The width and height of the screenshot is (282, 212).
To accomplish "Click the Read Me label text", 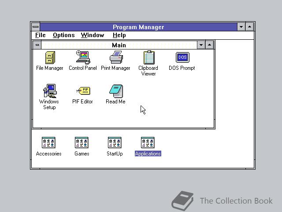I will (115, 102).
